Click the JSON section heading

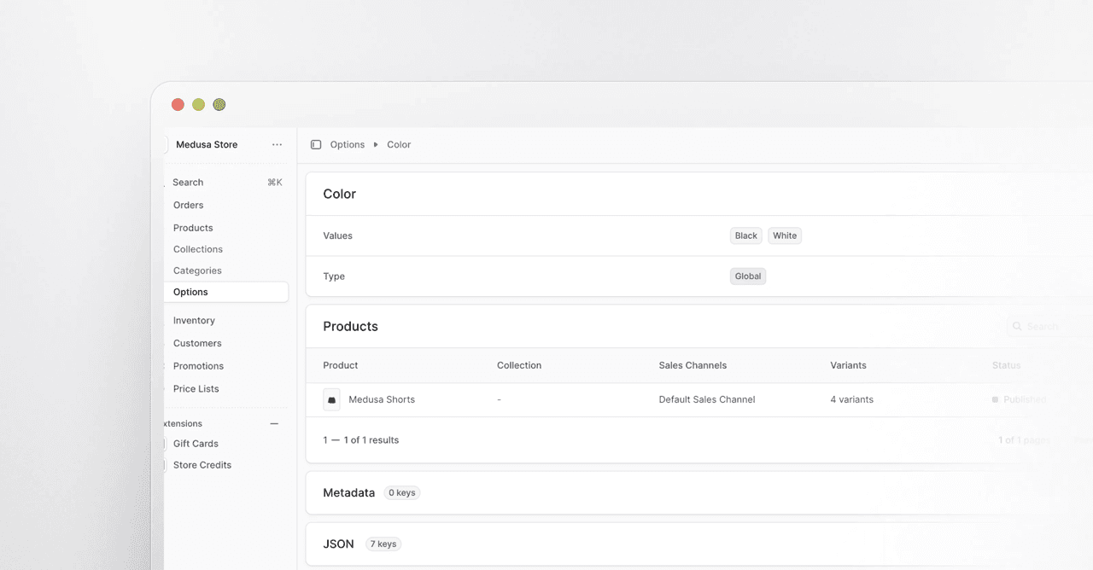point(338,544)
